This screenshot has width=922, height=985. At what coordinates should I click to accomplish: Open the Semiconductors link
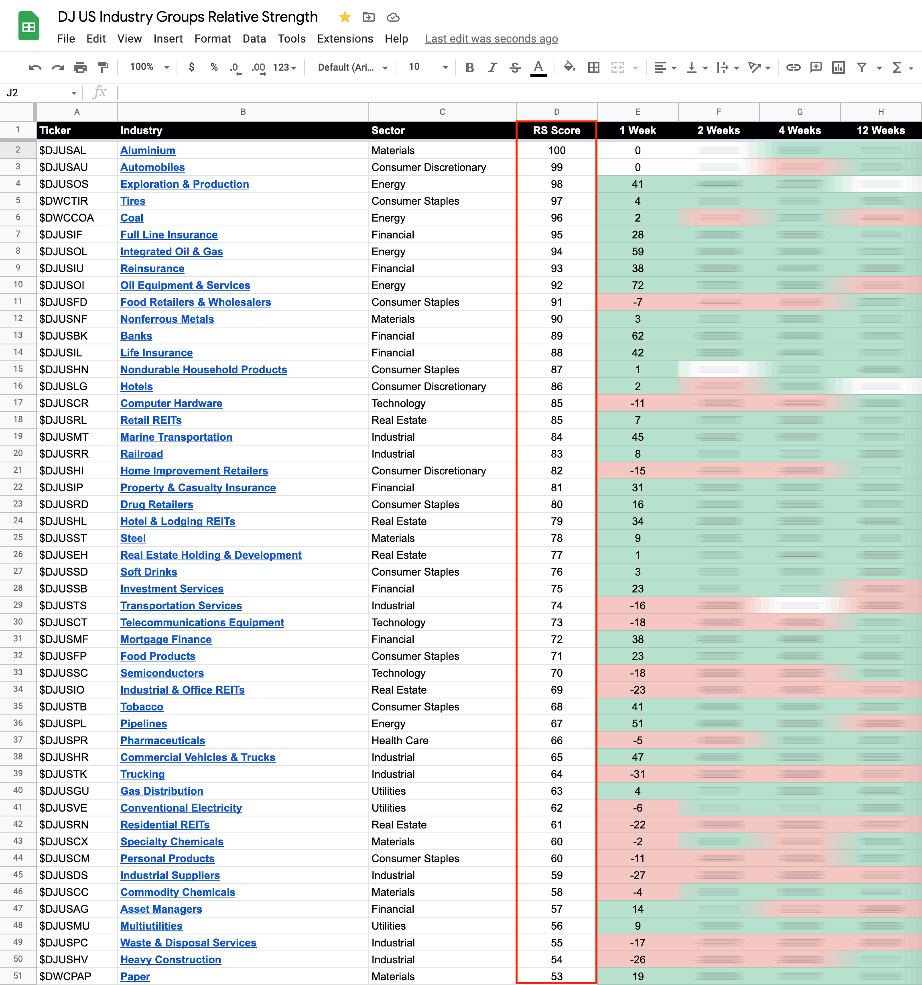(x=162, y=673)
